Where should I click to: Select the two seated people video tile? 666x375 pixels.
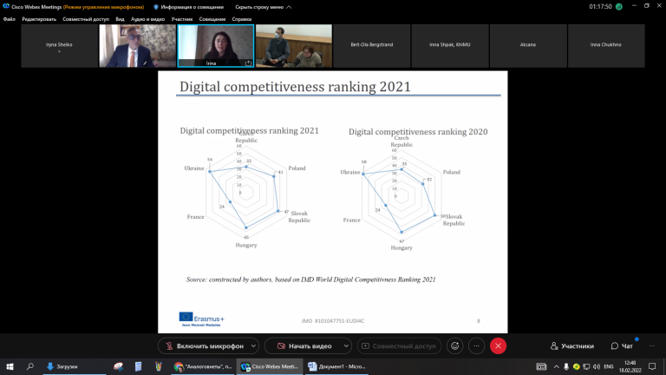[294, 46]
